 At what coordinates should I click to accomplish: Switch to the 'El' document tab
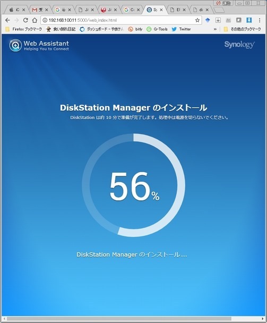[177, 10]
